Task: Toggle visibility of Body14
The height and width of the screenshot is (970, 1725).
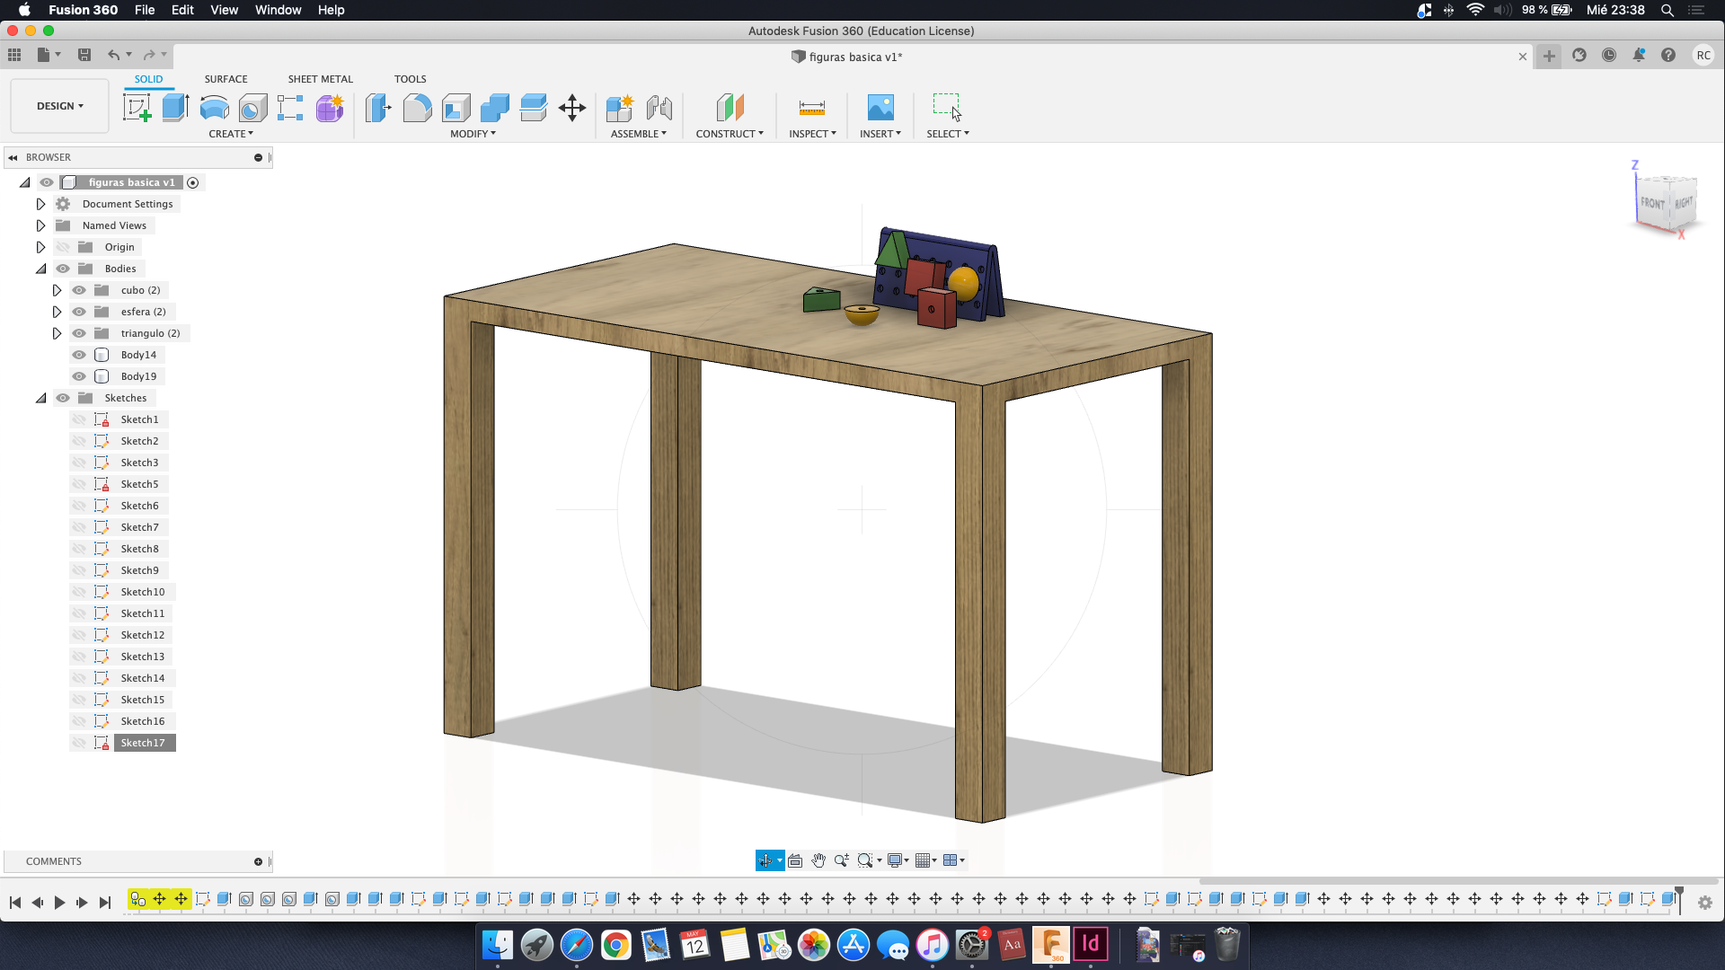Action: (x=79, y=355)
